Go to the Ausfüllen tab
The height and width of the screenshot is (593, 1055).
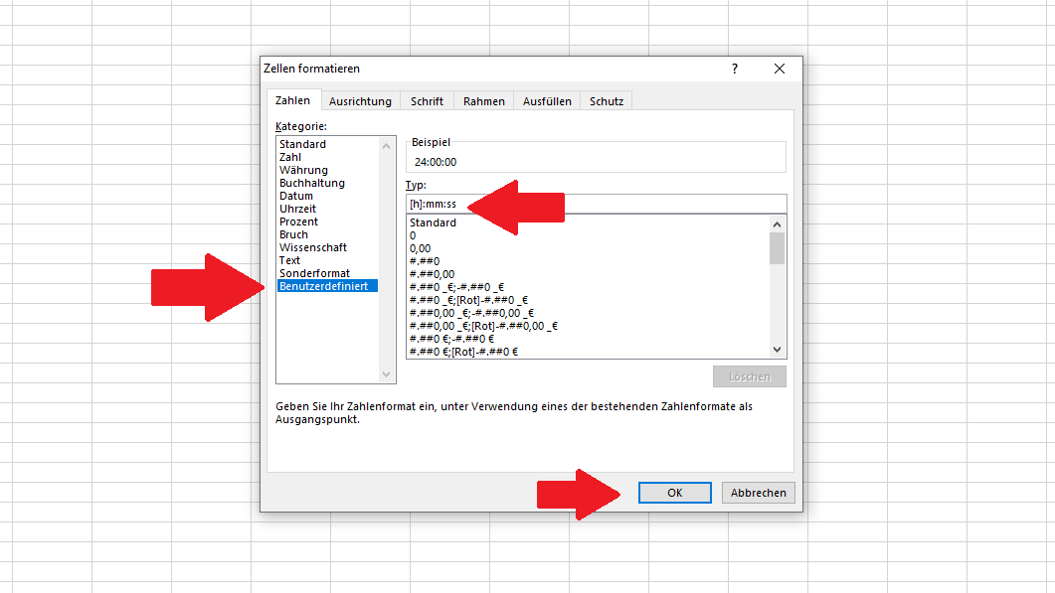point(547,101)
